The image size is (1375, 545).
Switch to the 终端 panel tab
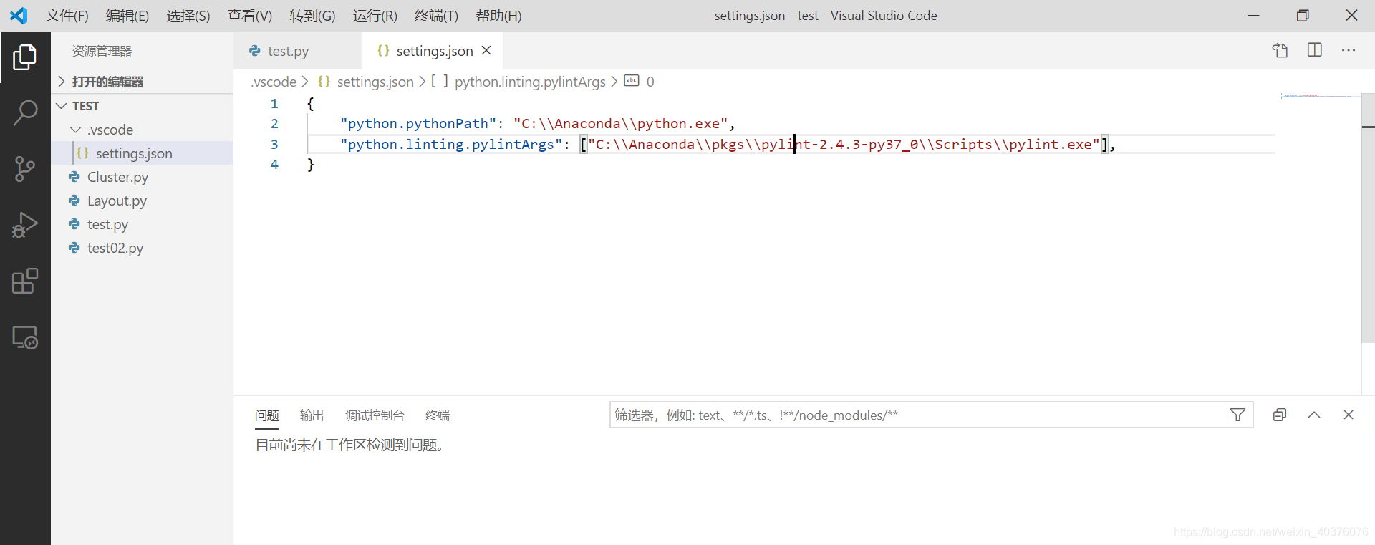[x=437, y=415]
